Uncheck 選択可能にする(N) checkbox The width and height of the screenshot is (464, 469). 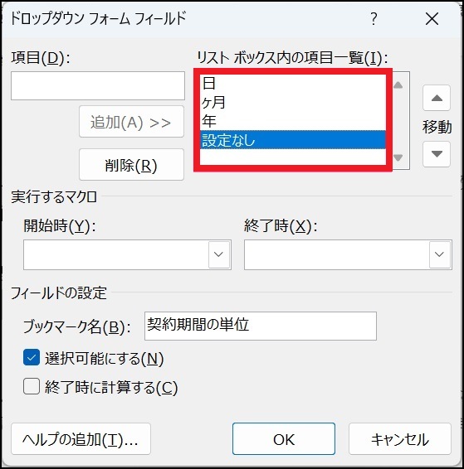(32, 357)
